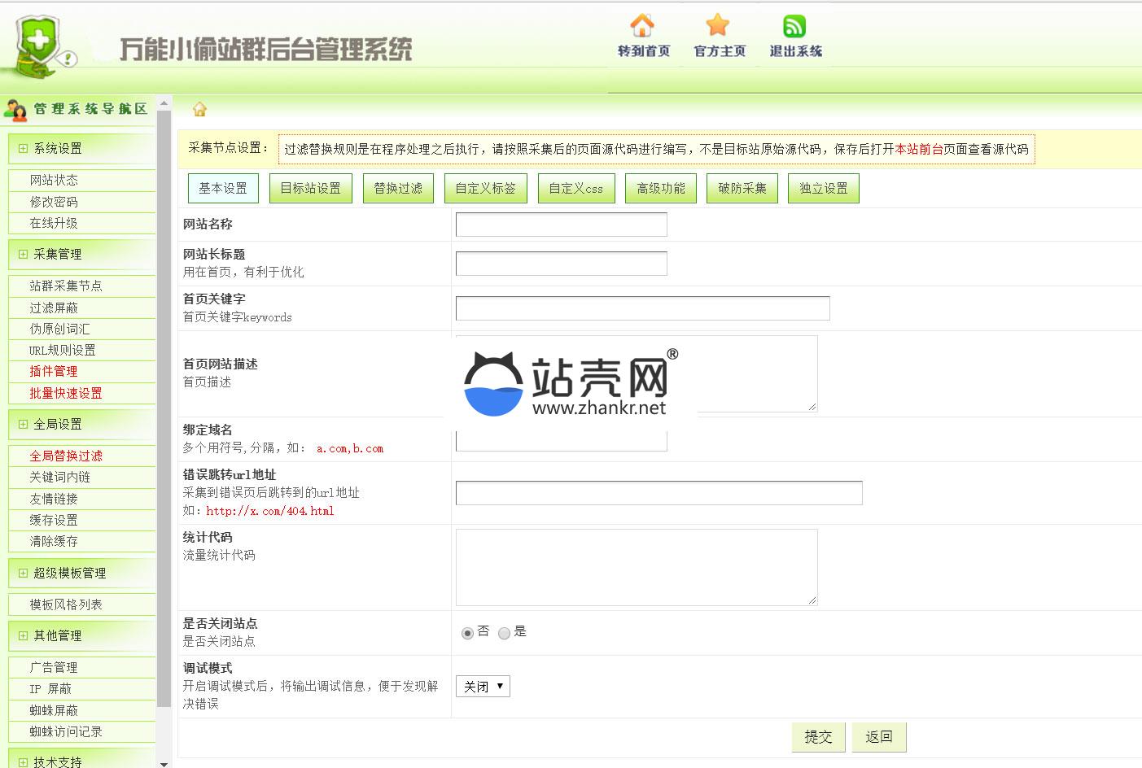Select the 否 radio for closing site
The height and width of the screenshot is (768, 1142).
(x=467, y=633)
